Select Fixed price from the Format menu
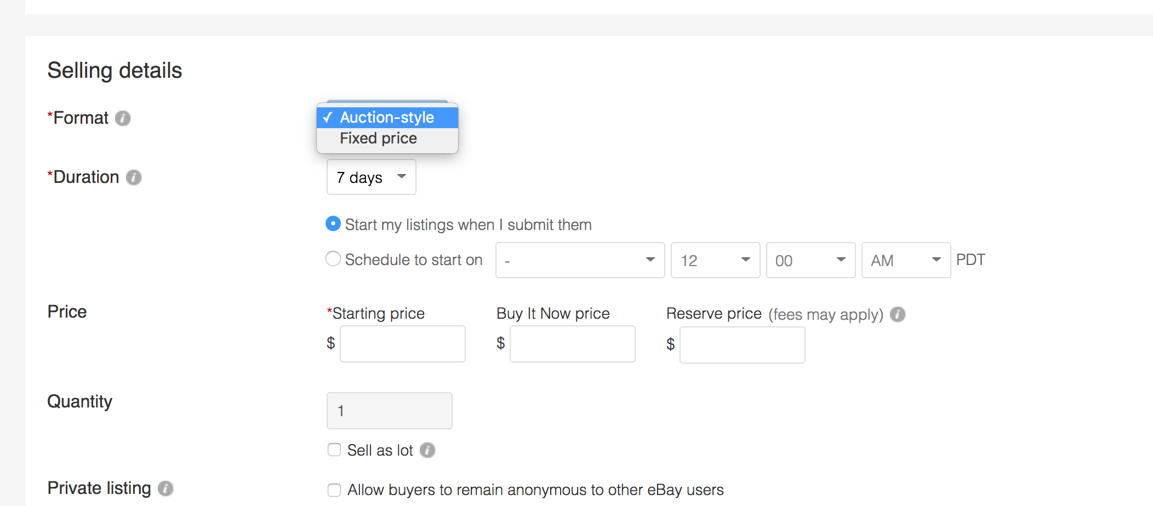This screenshot has height=506, width=1153. tap(378, 138)
